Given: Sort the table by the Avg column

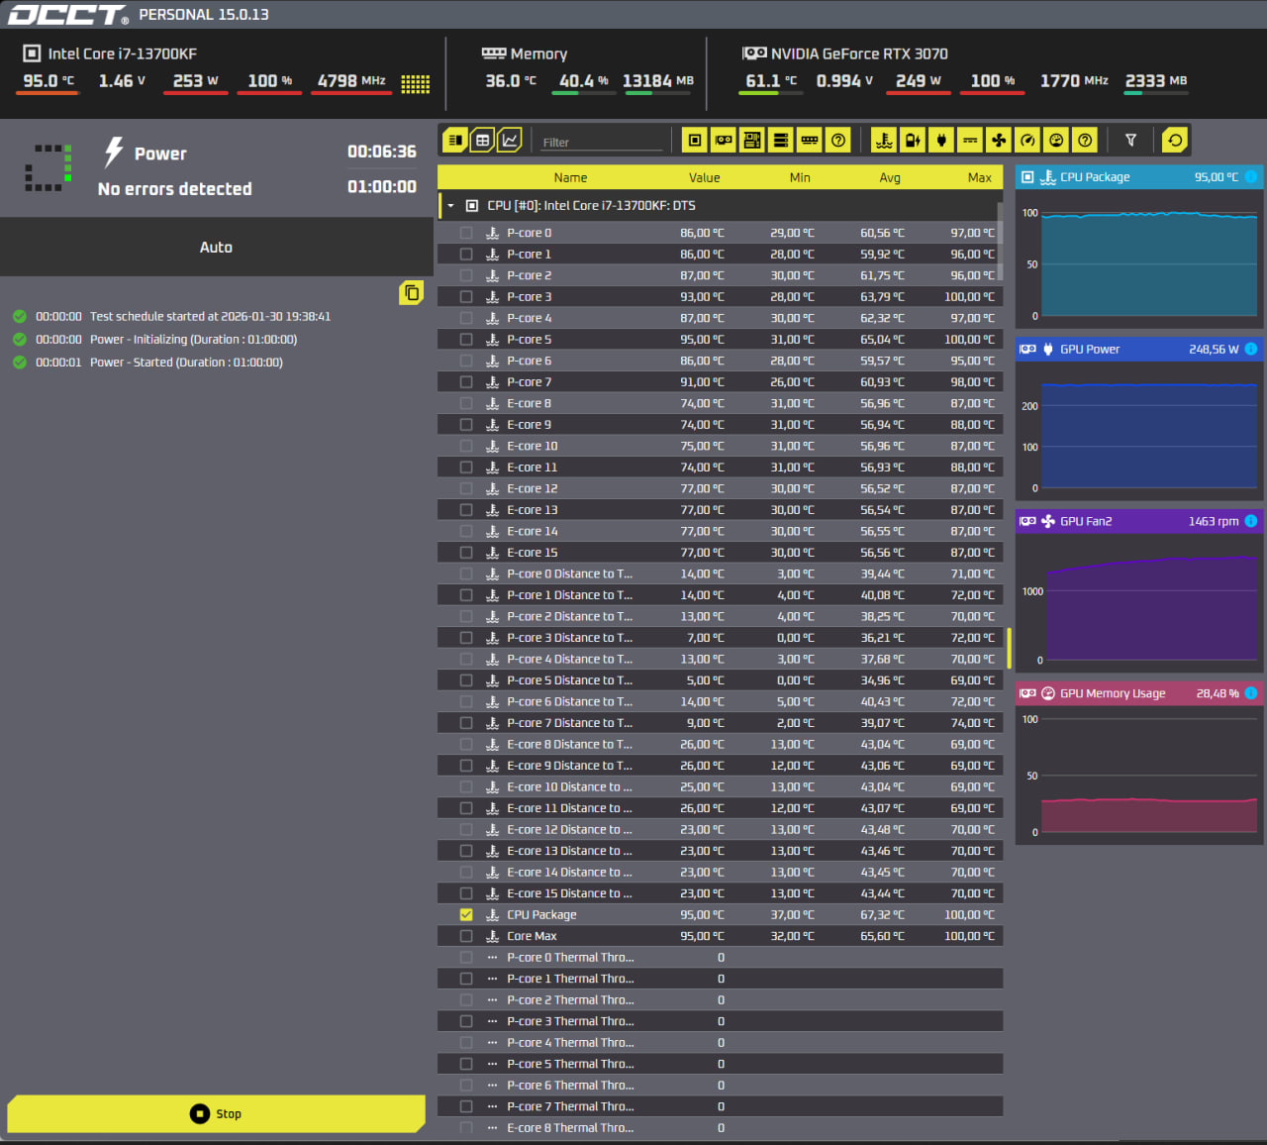Looking at the screenshot, I should coord(889,178).
